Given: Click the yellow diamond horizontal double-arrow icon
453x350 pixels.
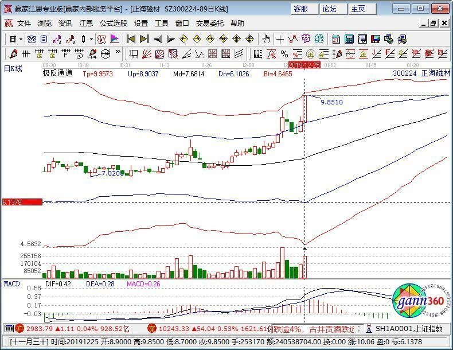Looking at the screenshot, I should [210, 39].
